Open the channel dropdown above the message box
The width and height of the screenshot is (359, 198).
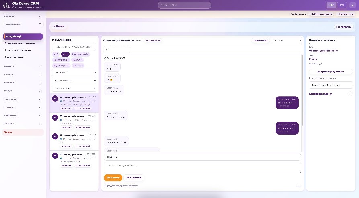[202, 157]
